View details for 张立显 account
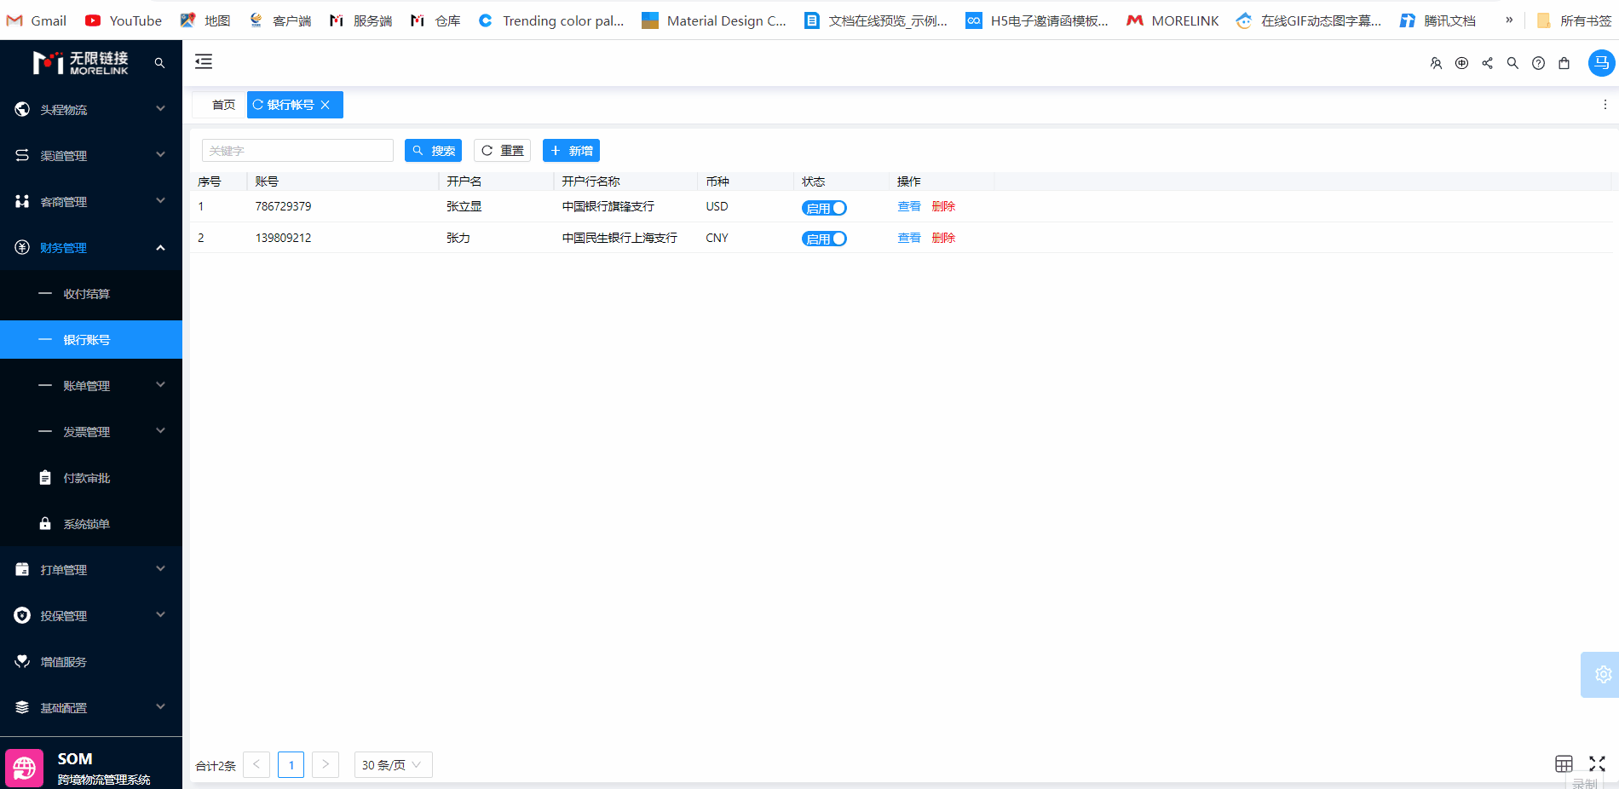This screenshot has width=1619, height=789. click(909, 207)
